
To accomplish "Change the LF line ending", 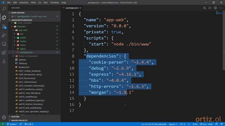I will pyautogui.click(x=189, y=124).
